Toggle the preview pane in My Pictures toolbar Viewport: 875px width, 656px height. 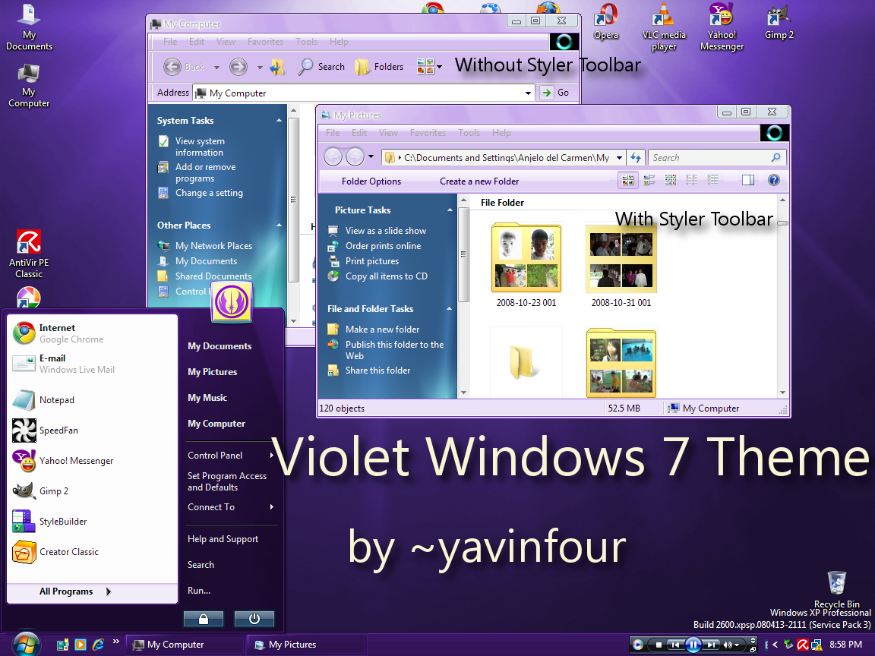click(747, 180)
